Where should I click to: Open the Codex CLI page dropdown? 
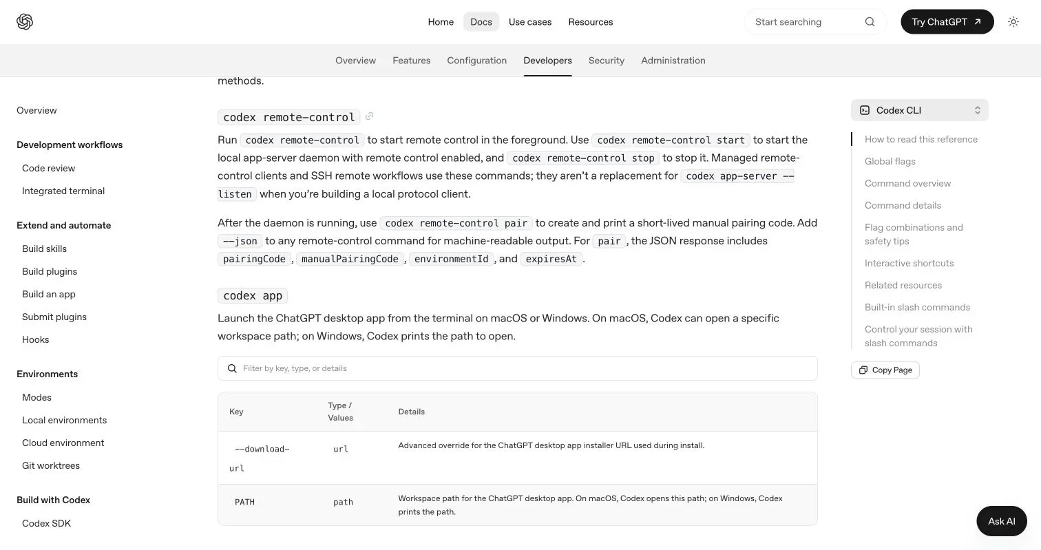920,110
